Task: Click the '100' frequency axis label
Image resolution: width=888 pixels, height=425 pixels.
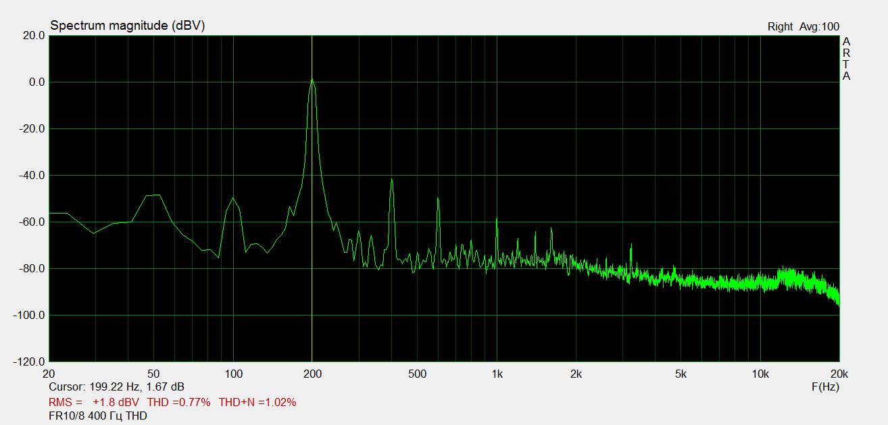Action: pyautogui.click(x=233, y=374)
